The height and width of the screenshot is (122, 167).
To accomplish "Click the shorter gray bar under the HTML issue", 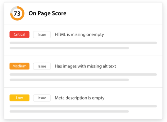I will click(x=69, y=48).
